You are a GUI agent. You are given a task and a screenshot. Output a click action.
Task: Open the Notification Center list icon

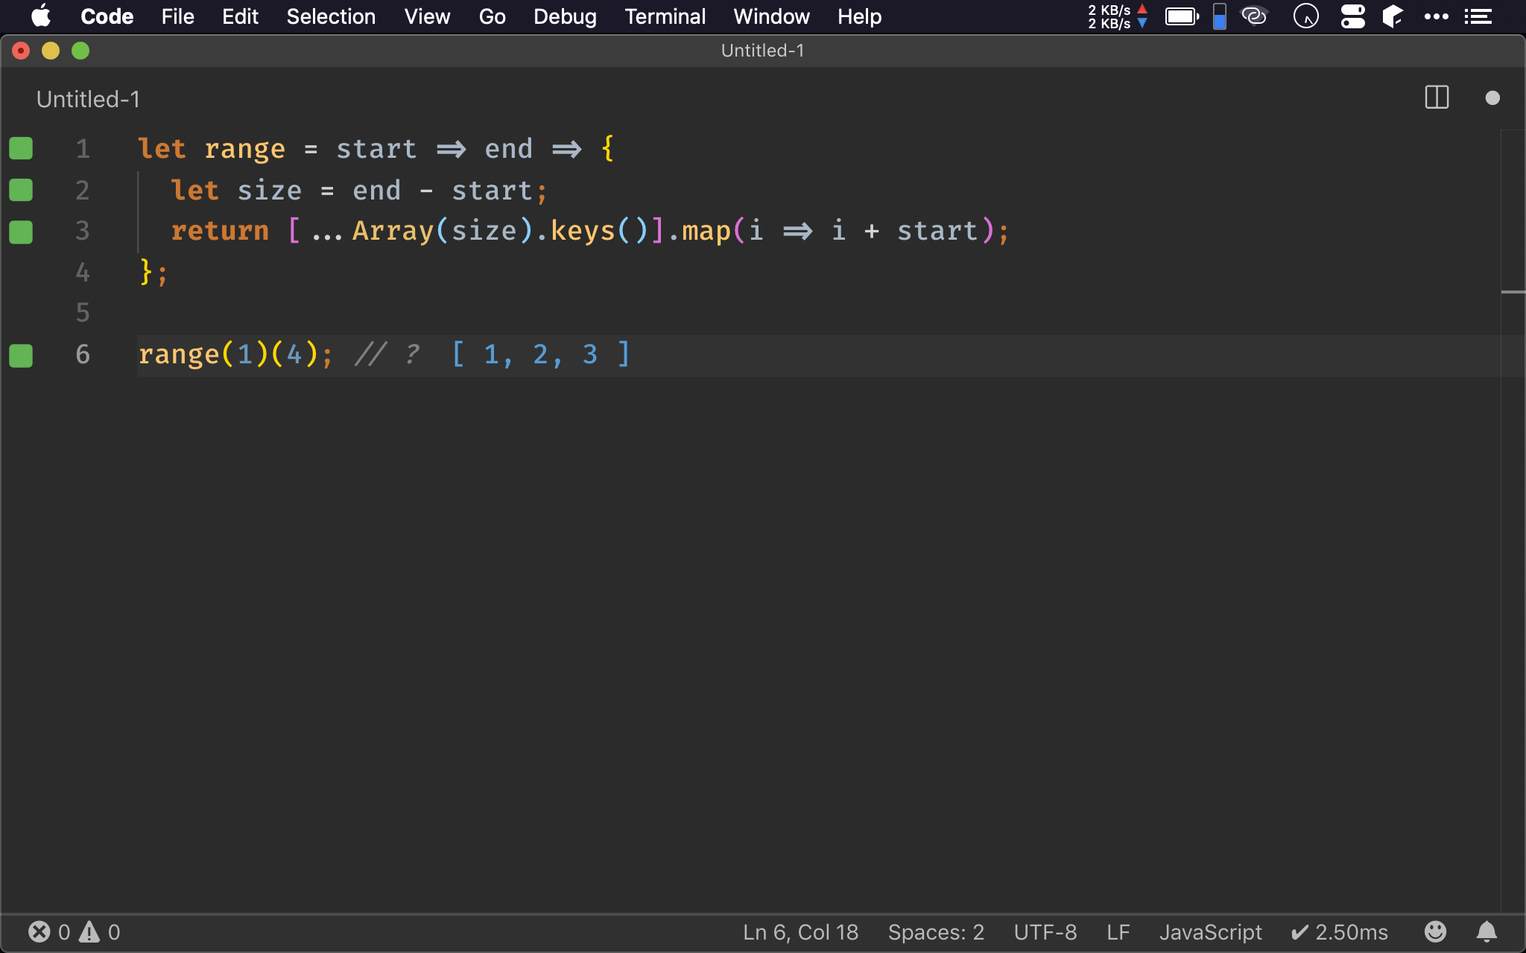click(1478, 16)
